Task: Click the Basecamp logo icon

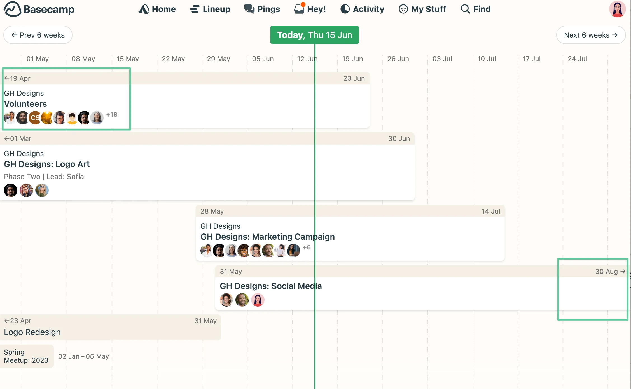Action: (x=12, y=9)
